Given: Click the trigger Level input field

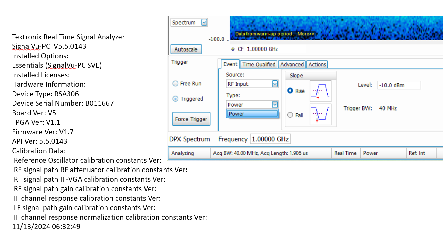Looking at the screenshot, I should coord(399,85).
